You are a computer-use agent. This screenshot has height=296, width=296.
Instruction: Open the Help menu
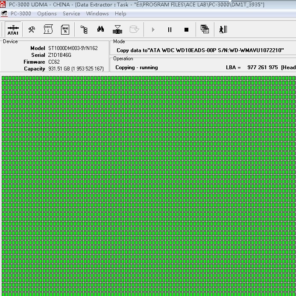(120, 13)
